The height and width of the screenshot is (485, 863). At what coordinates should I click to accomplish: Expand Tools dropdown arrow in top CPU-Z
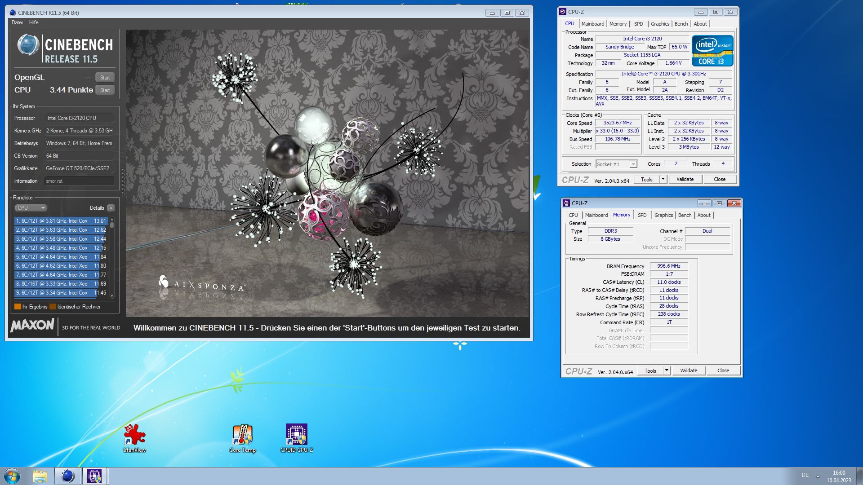coord(663,179)
